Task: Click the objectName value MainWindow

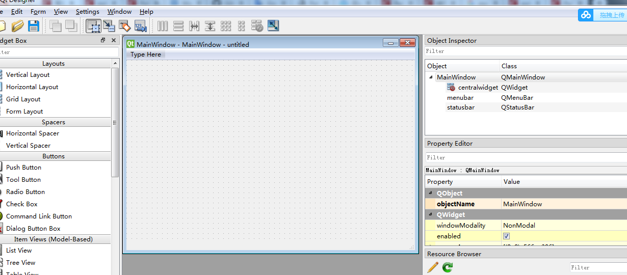Action: click(564, 204)
